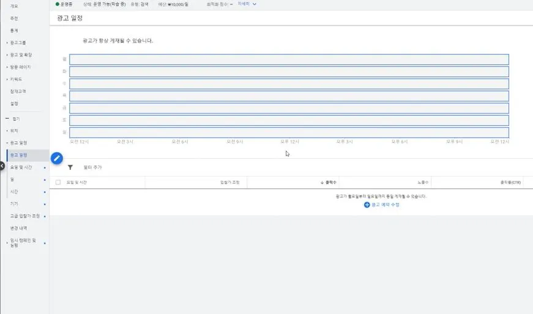This screenshot has height=314, width=533.
Task: Open the 기기 devices page
Action: pos(14,203)
